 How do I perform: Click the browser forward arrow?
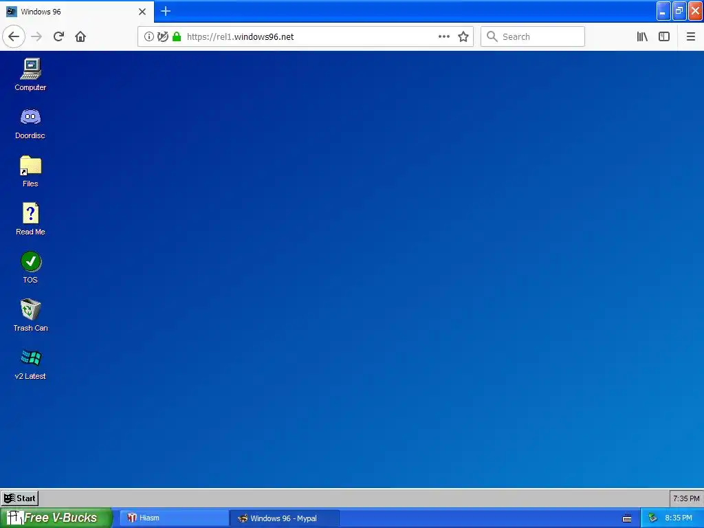[x=36, y=37]
